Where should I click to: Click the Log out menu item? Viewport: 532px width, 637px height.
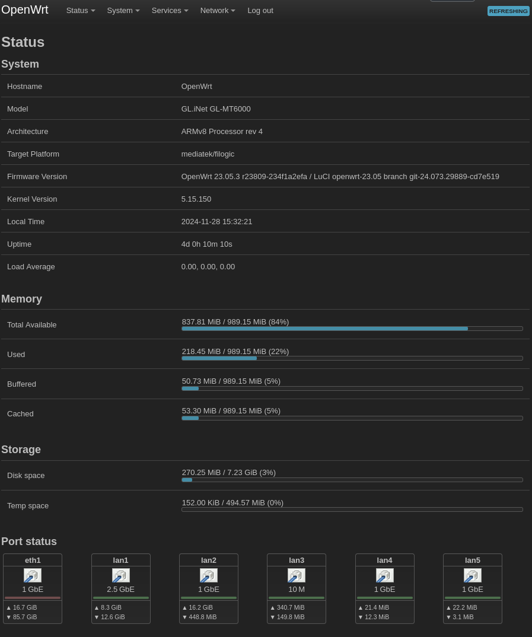(260, 11)
